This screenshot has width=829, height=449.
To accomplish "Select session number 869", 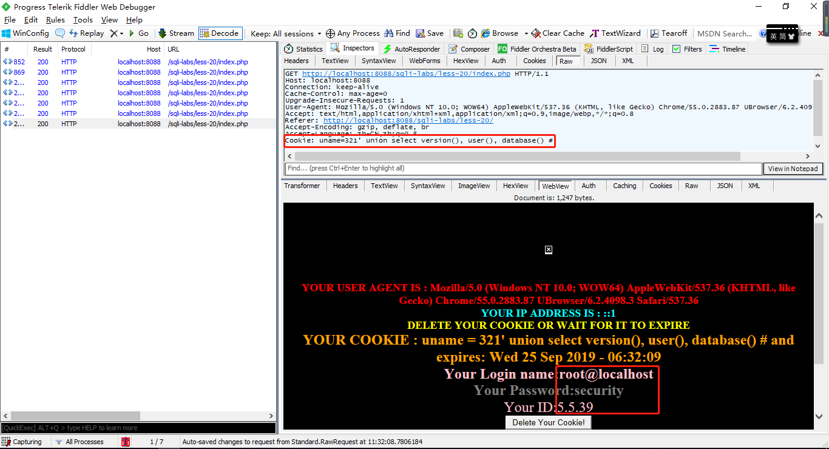I will [138, 72].
